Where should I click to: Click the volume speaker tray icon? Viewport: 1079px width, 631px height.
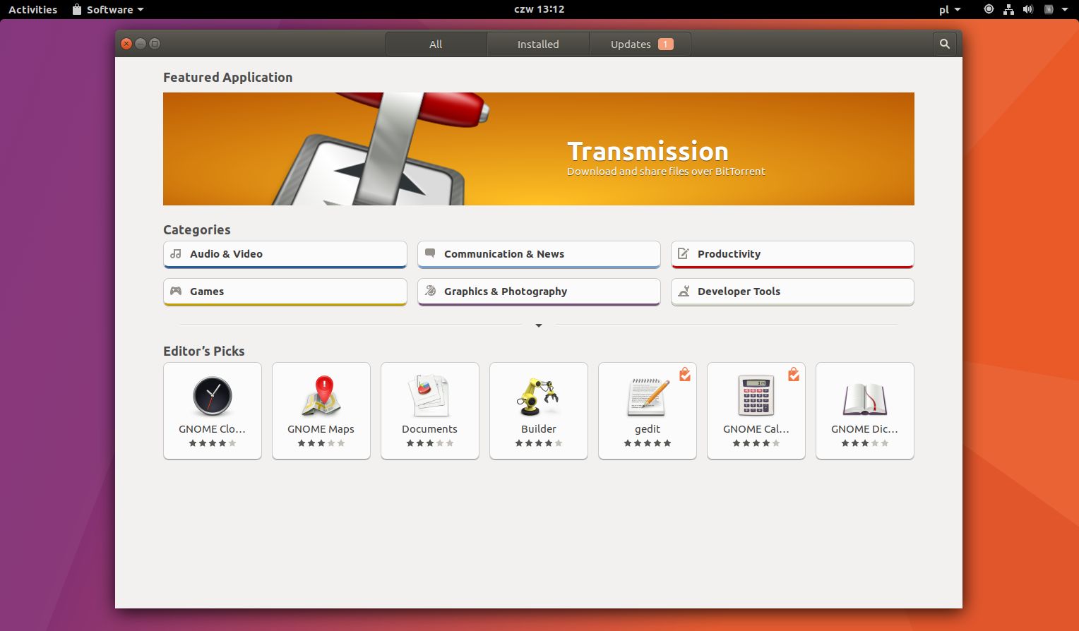1028,10
